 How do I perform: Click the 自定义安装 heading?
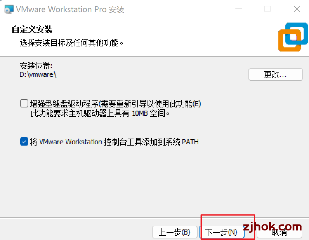(x=32, y=30)
